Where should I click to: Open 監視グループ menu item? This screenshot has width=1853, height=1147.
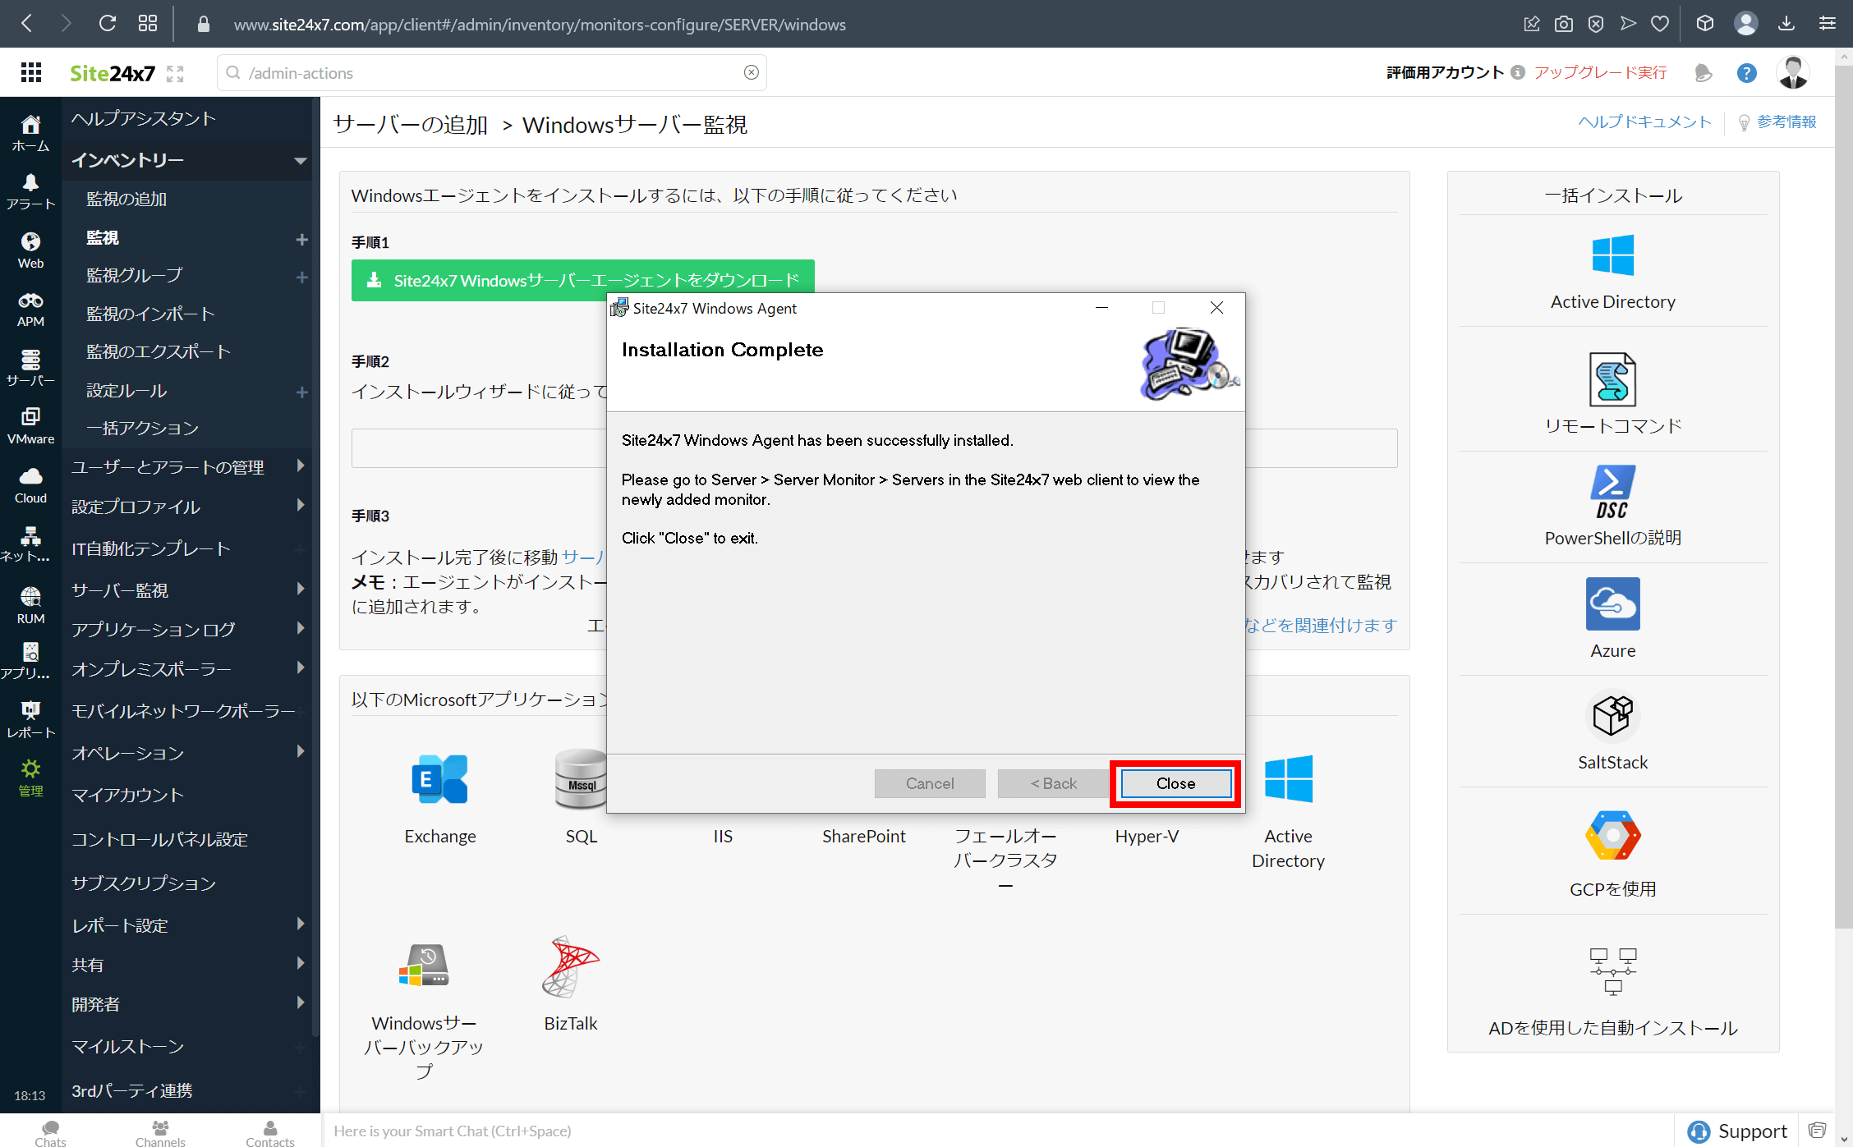pos(135,275)
